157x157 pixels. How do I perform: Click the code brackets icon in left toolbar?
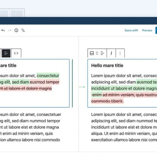tap(16, 53)
